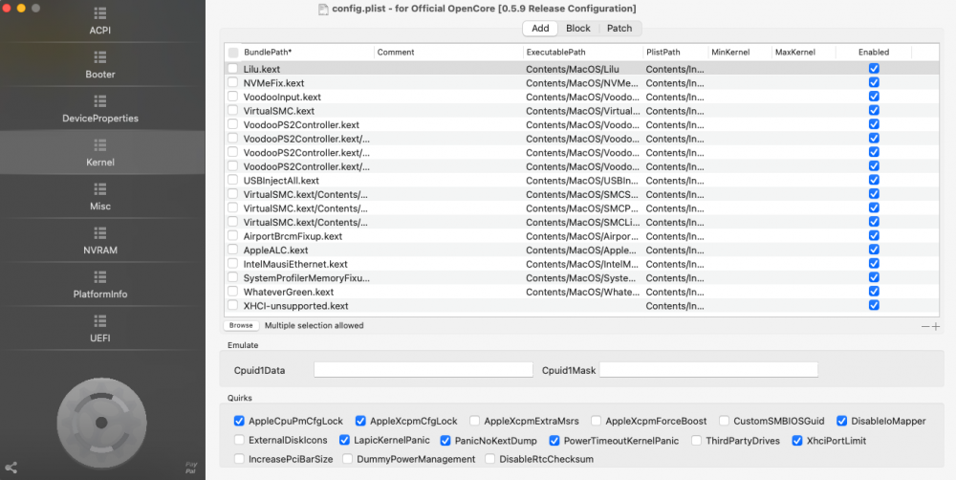Select the Kernel sidebar section
956x480 pixels.
(100, 153)
